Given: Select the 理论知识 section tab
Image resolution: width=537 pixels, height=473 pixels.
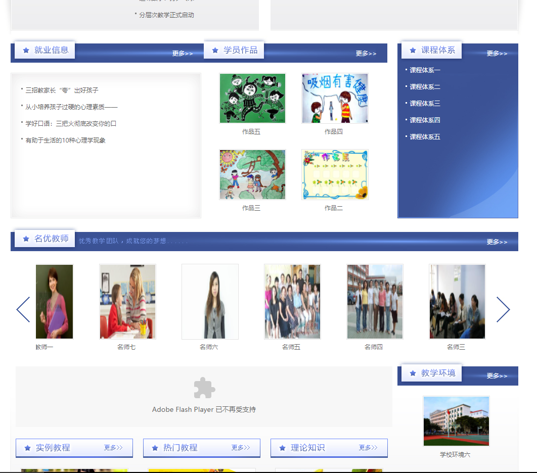Looking at the screenshot, I should coord(307,448).
